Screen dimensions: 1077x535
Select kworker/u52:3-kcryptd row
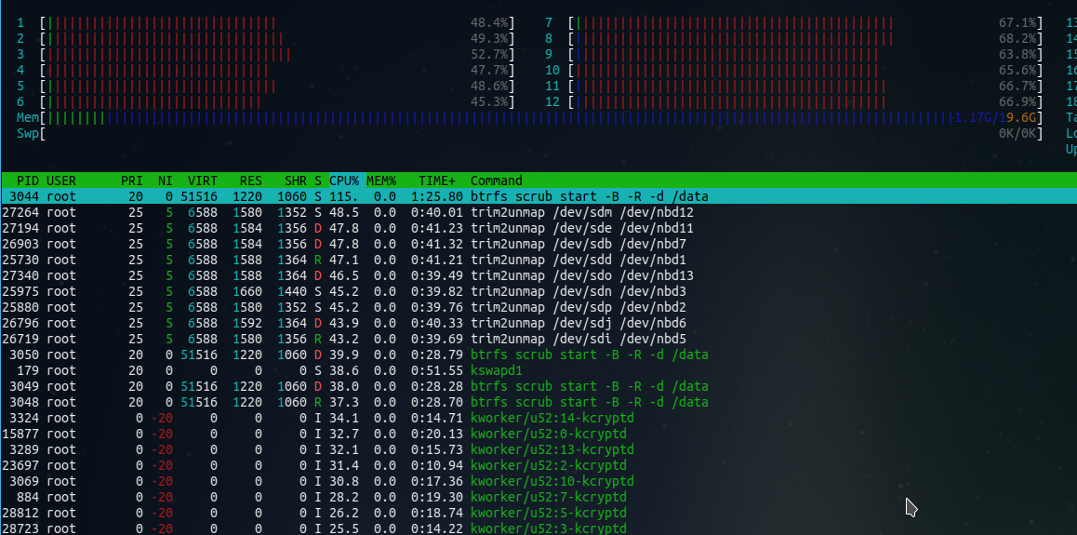point(538,528)
